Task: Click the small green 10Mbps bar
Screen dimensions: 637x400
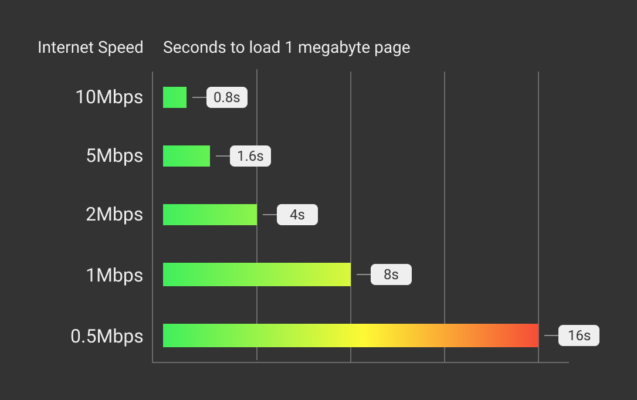Action: [175, 97]
